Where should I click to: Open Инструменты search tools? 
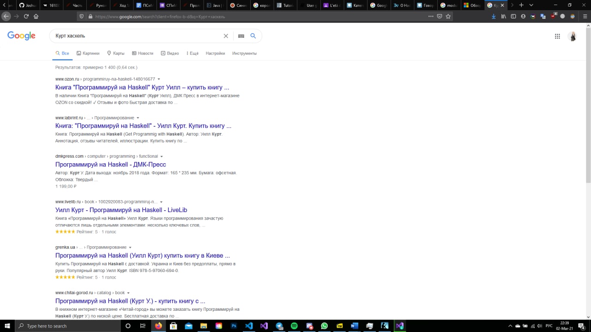(x=244, y=53)
